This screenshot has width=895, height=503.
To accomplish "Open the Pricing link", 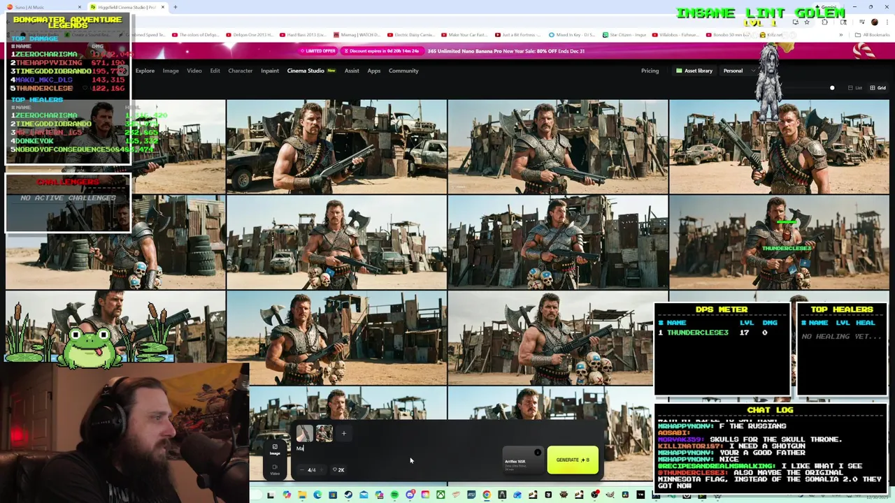I will tap(650, 71).
